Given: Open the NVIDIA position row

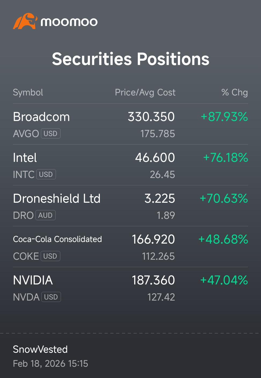Looking at the screenshot, I should pyautogui.click(x=130, y=288).
